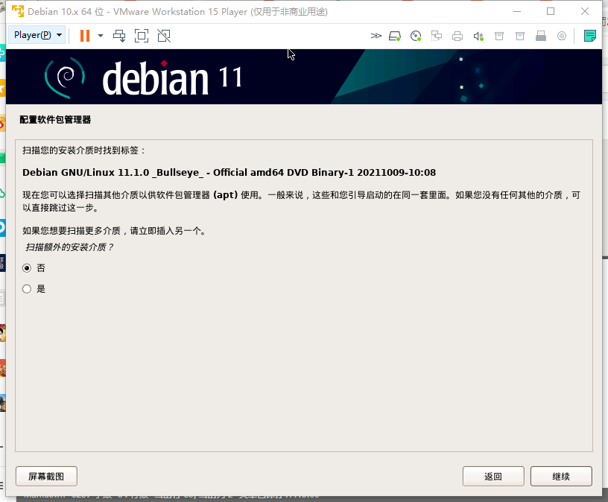Click the 继续 continue button
This screenshot has height=502, width=608.
coord(561,477)
